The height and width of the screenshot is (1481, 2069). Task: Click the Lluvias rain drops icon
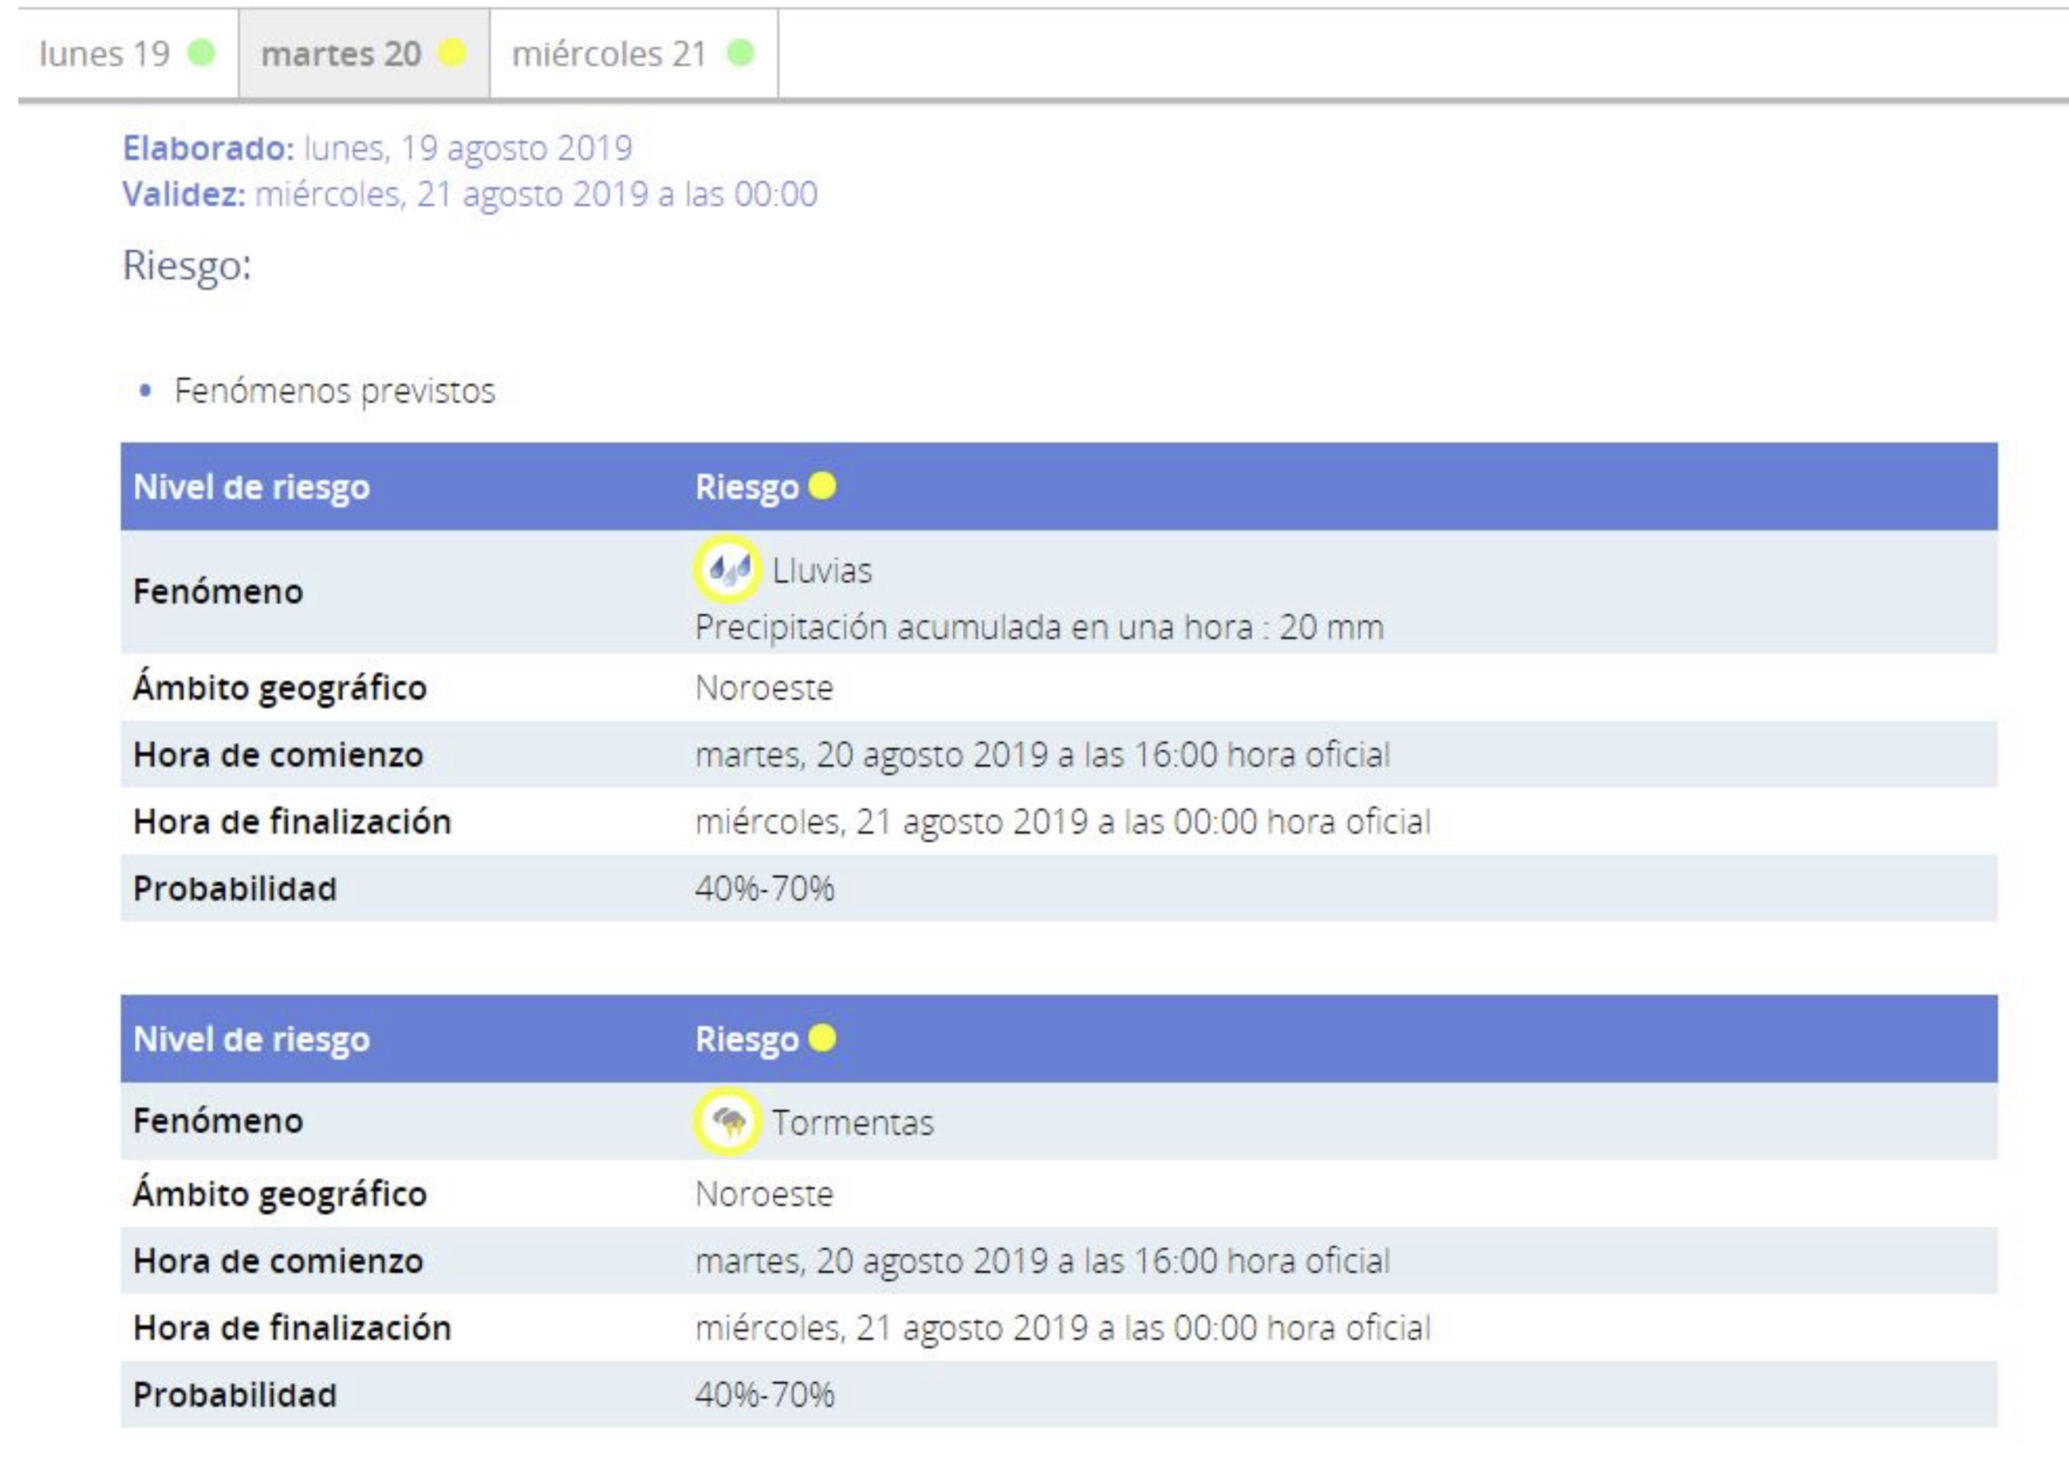pos(727,570)
